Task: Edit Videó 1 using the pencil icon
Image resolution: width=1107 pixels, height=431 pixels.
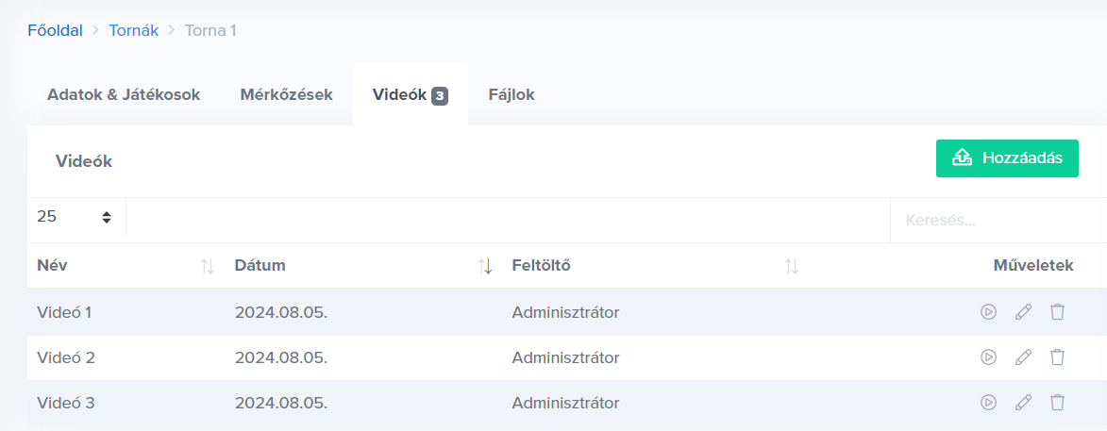Action: pos(1023,312)
